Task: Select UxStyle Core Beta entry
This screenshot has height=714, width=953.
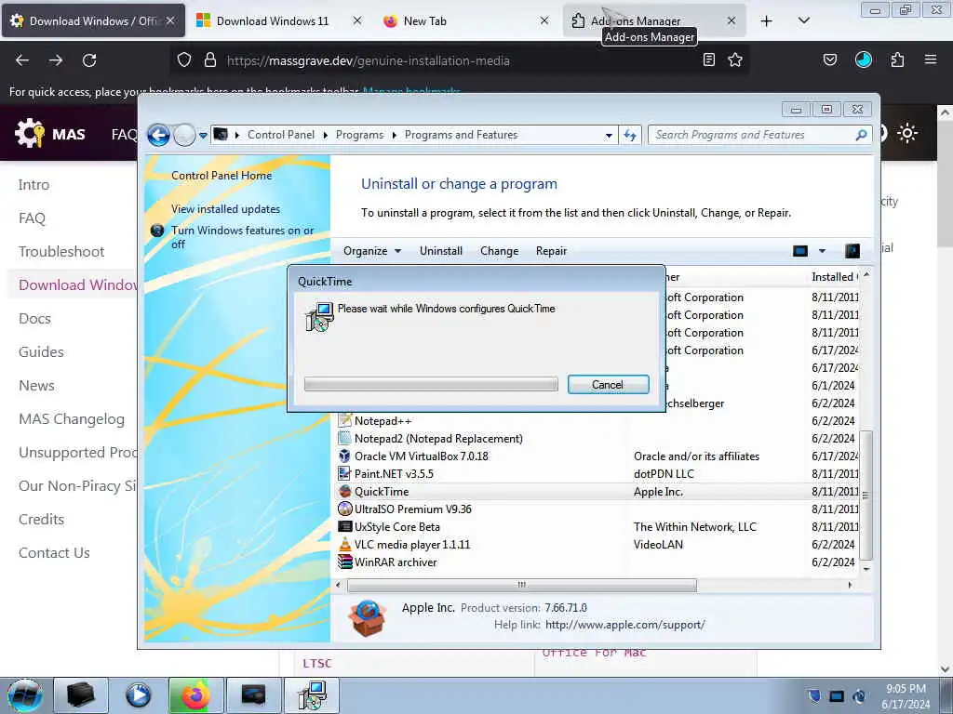Action: coord(396,526)
